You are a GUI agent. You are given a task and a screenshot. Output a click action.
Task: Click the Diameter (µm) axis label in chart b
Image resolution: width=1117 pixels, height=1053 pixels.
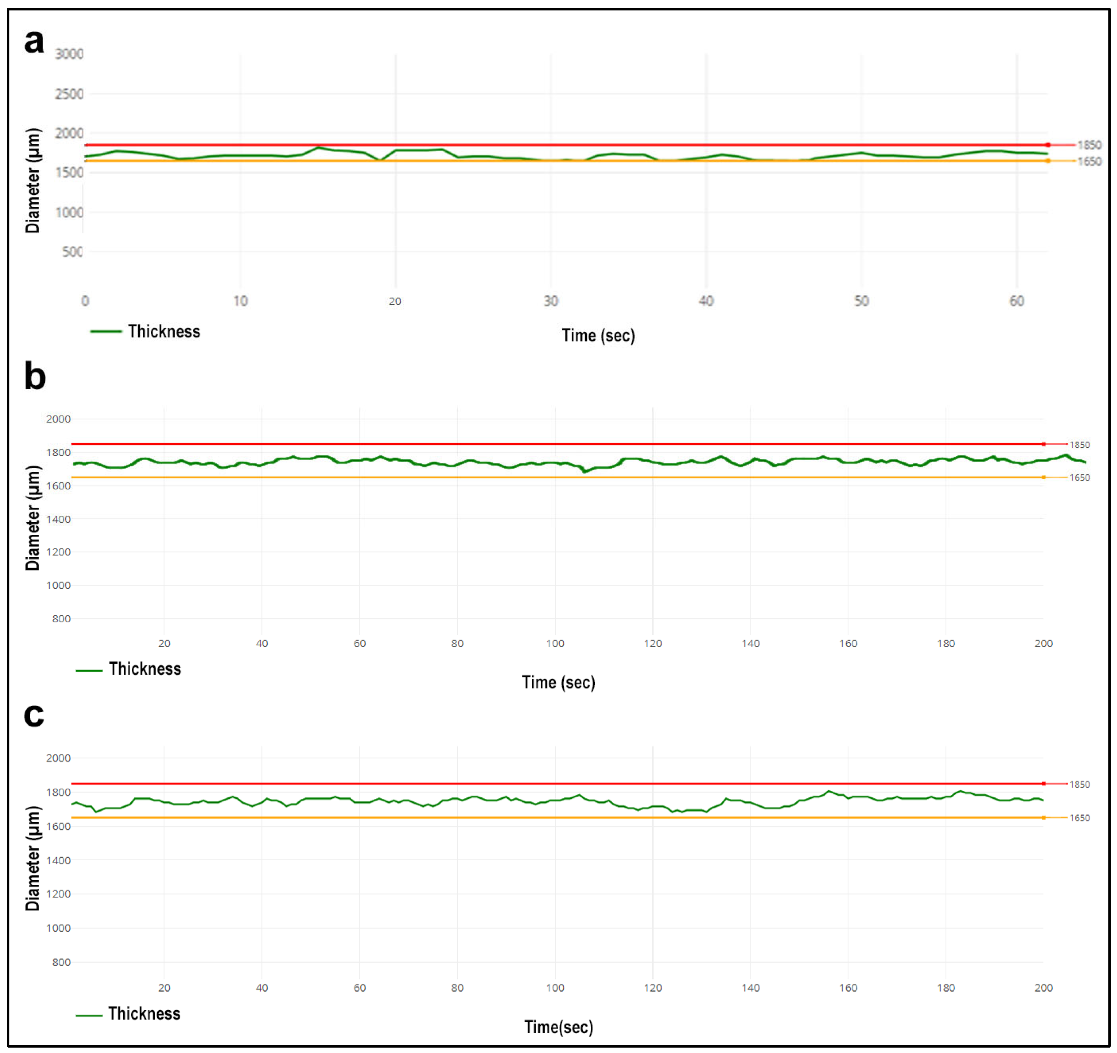tap(33, 517)
